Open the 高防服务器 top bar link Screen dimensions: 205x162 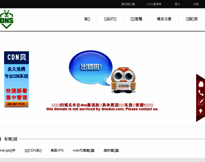(x=128, y=4)
